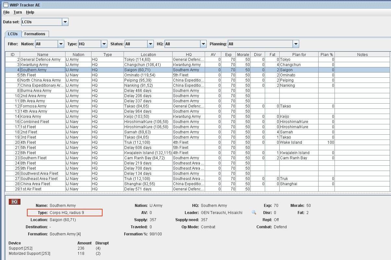The width and height of the screenshot is (391, 260).
Task: Sort table by Name column header
Action: coord(43,54)
